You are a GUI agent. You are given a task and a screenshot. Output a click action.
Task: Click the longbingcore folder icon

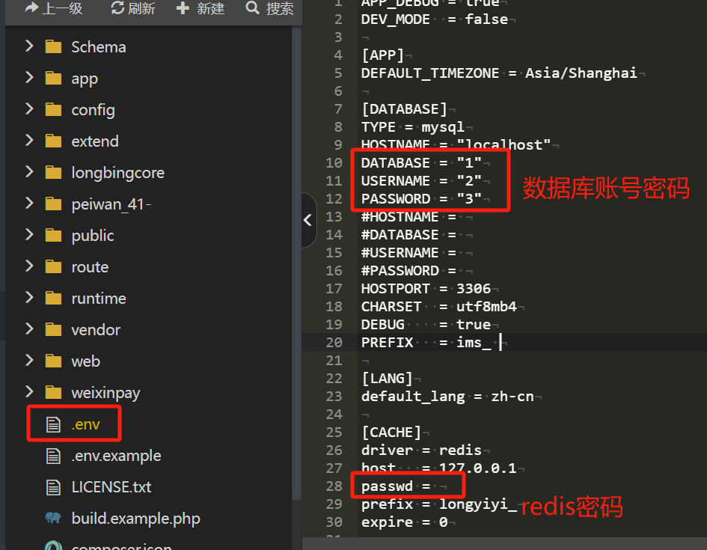click(x=53, y=173)
